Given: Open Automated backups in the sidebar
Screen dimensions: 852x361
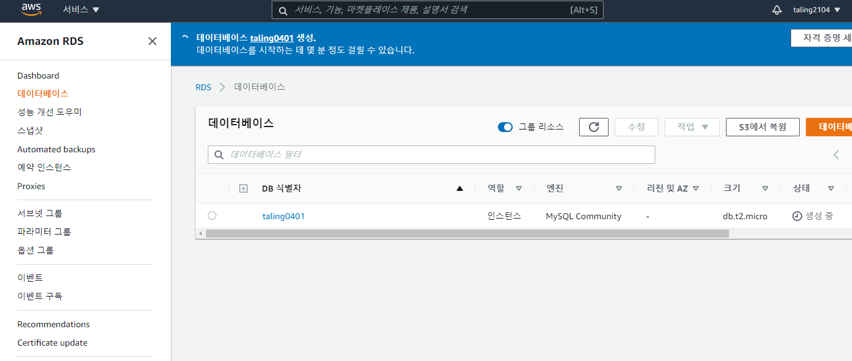Looking at the screenshot, I should click(57, 149).
